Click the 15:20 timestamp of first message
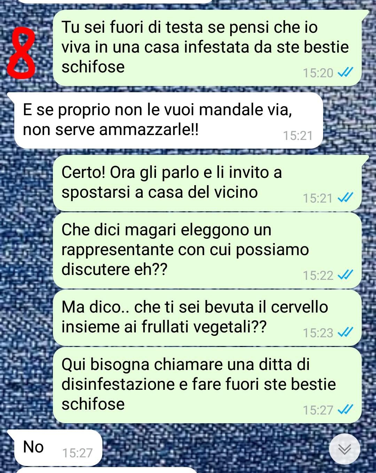This screenshot has height=473, width=376. pos(318,73)
